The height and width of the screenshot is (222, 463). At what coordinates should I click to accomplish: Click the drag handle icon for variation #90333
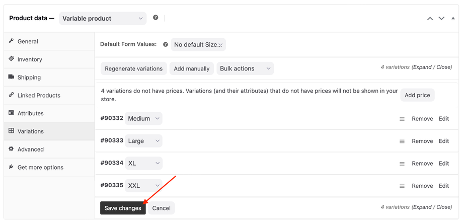[402, 141]
